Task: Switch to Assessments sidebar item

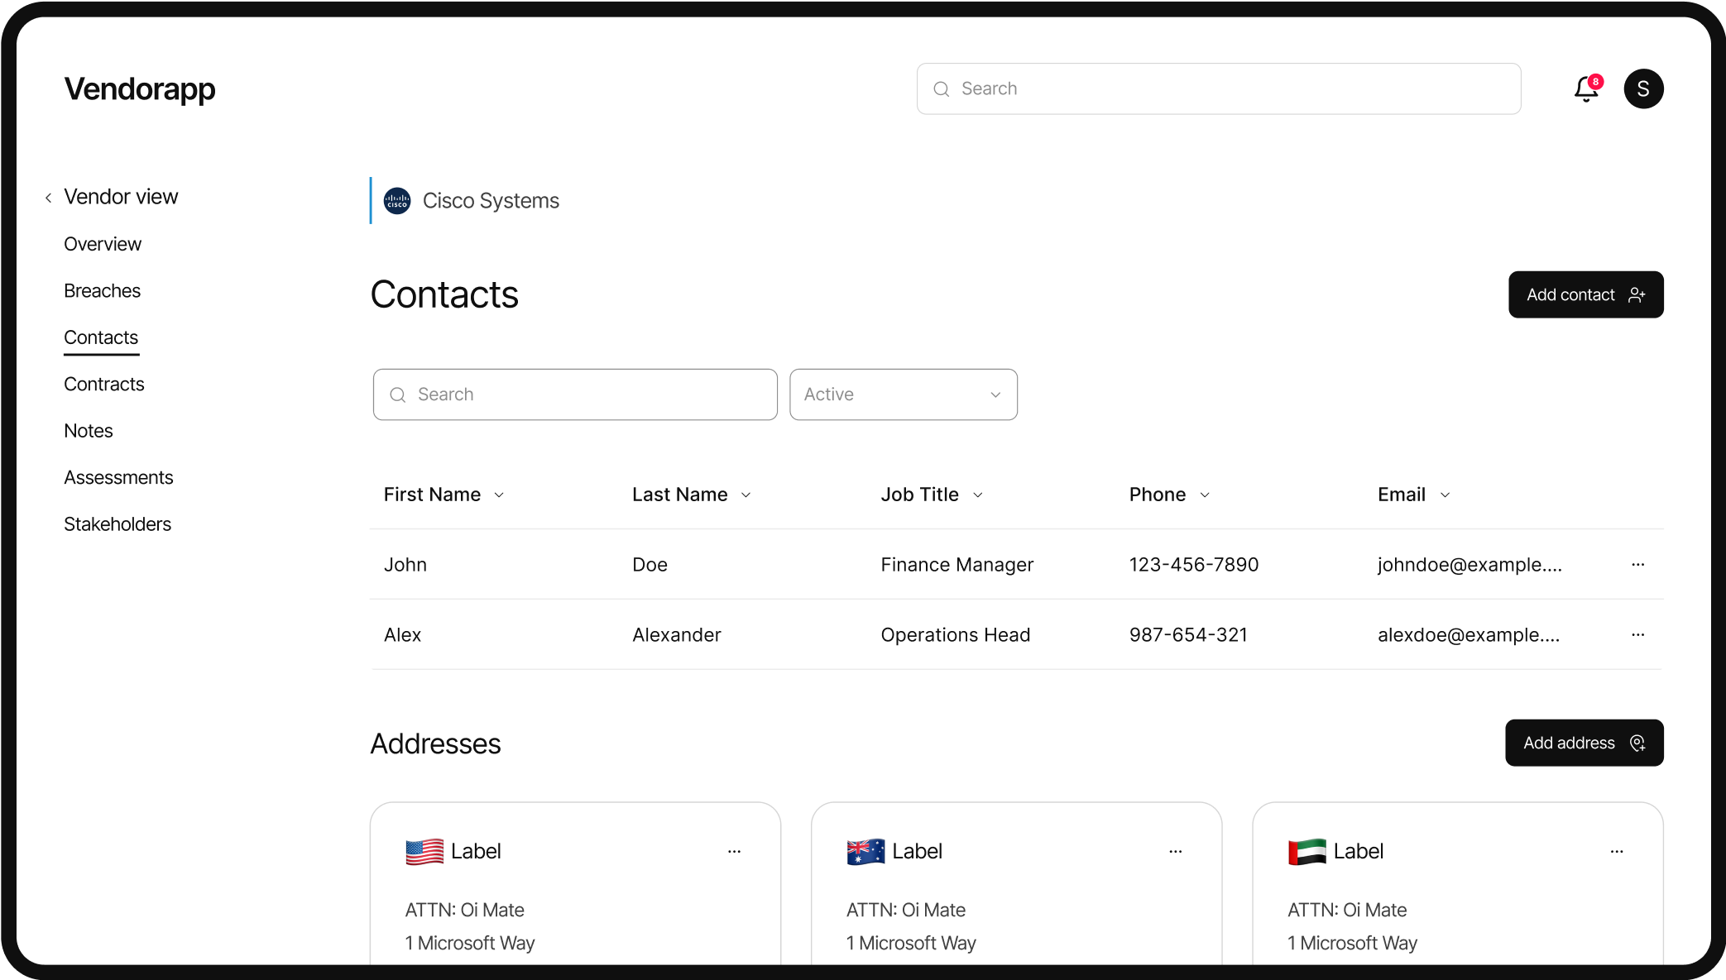Action: [x=118, y=477]
